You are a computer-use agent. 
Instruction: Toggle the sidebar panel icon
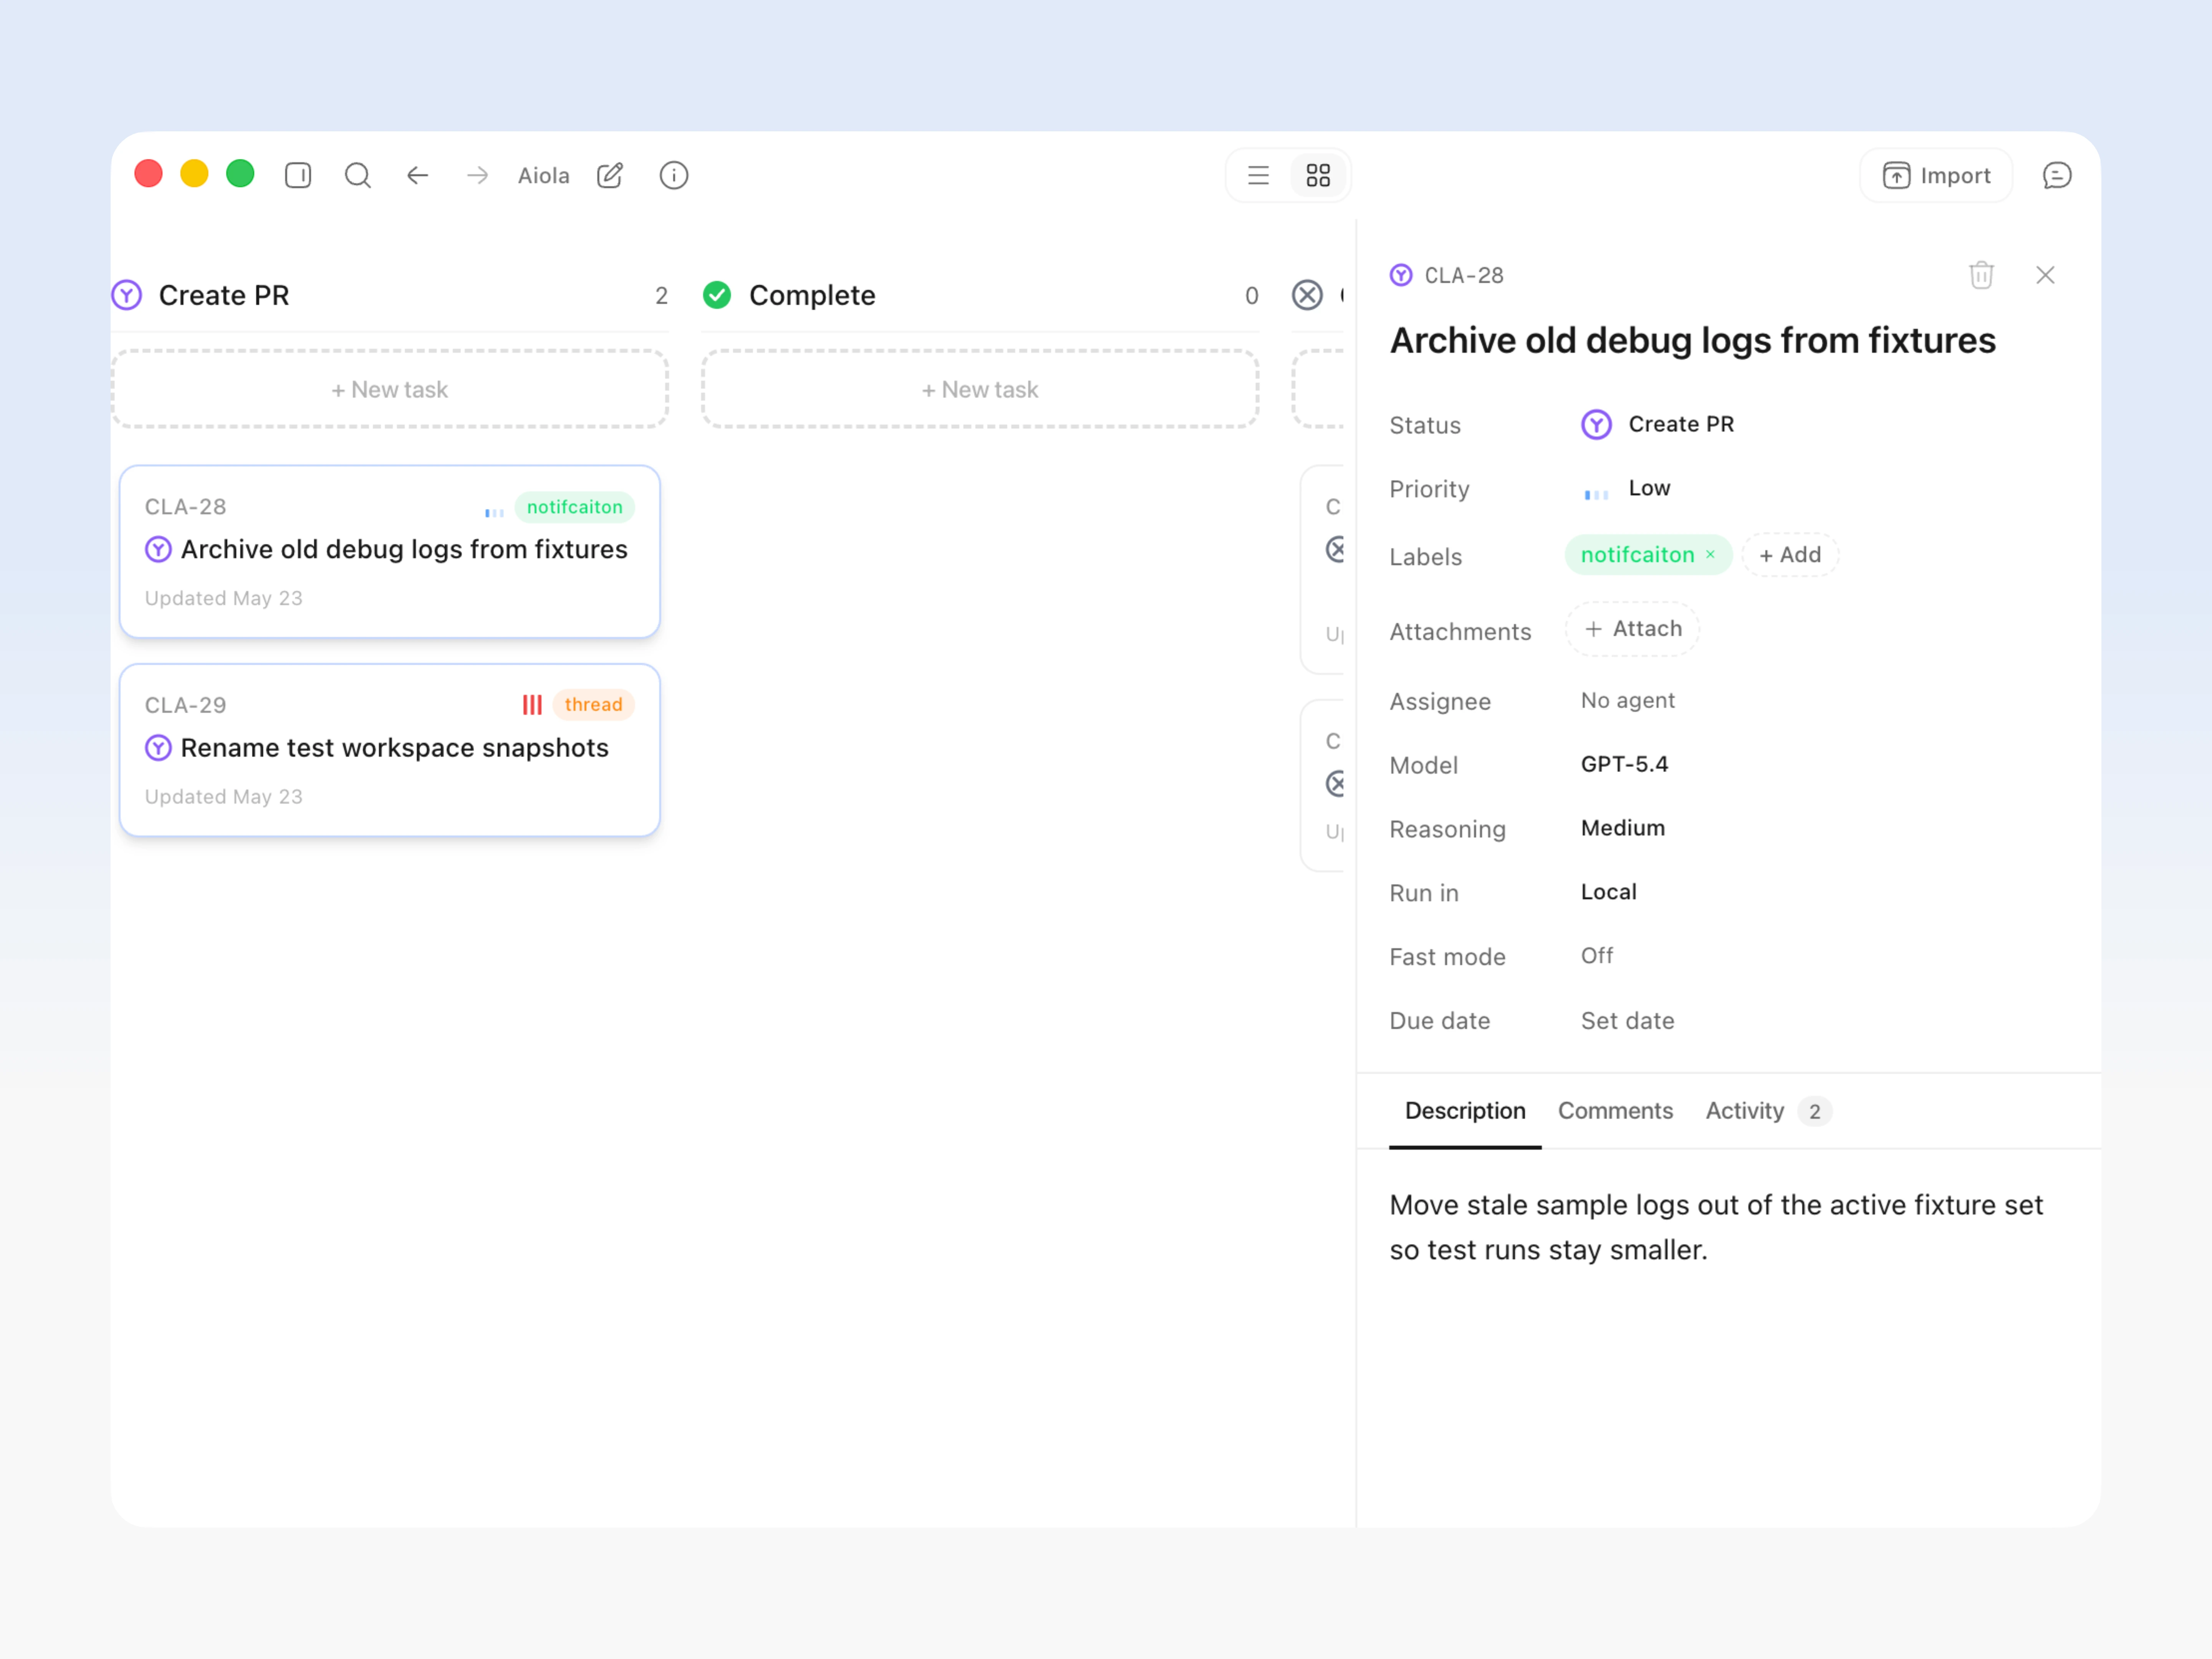pos(298,175)
